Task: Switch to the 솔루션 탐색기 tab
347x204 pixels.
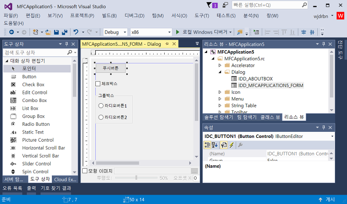Action: click(x=219, y=117)
